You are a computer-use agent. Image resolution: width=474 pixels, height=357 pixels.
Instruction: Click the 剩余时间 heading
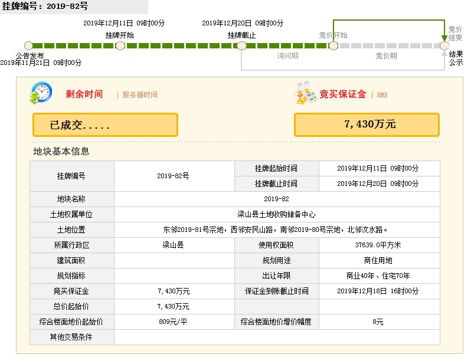[x=84, y=94]
